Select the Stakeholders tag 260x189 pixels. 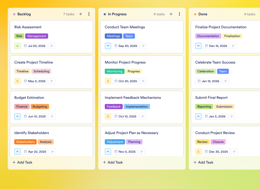point(25,142)
